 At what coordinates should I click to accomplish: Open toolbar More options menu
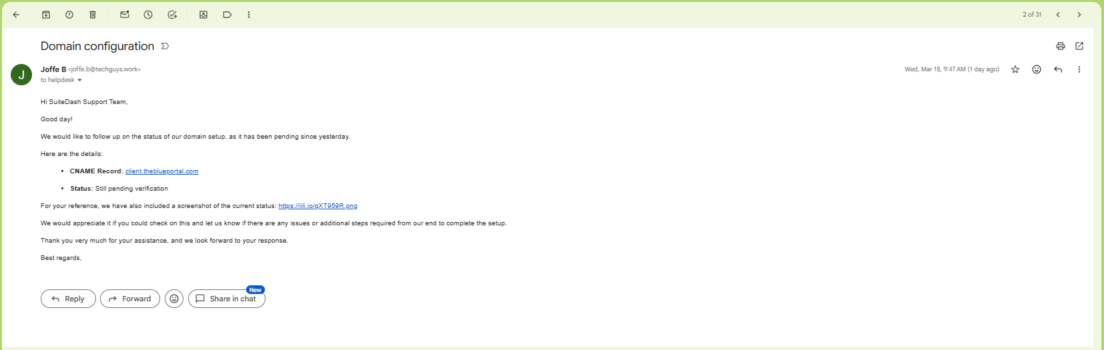(x=249, y=15)
